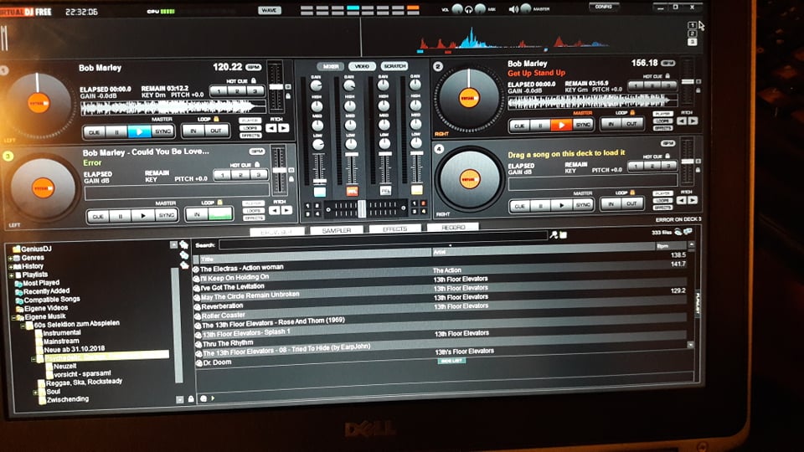Image resolution: width=804 pixels, height=452 pixels.
Task: Click the search options icon beside search bar
Action: click(x=554, y=234)
